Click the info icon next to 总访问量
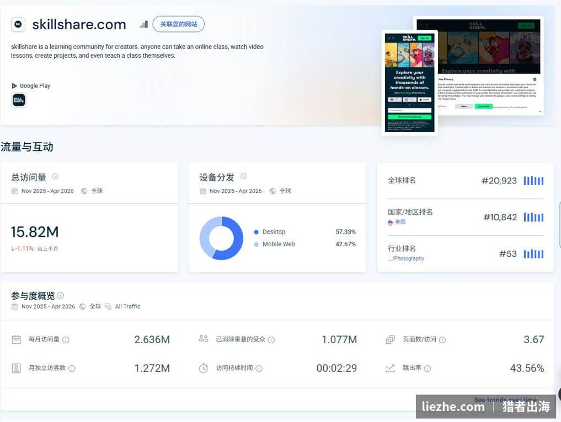The image size is (561, 422). [x=55, y=176]
